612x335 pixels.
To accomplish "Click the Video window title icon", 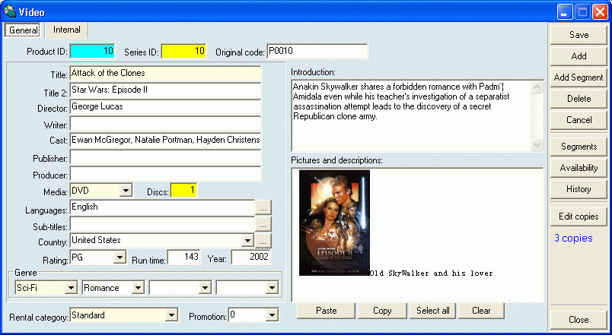I will tap(10, 12).
